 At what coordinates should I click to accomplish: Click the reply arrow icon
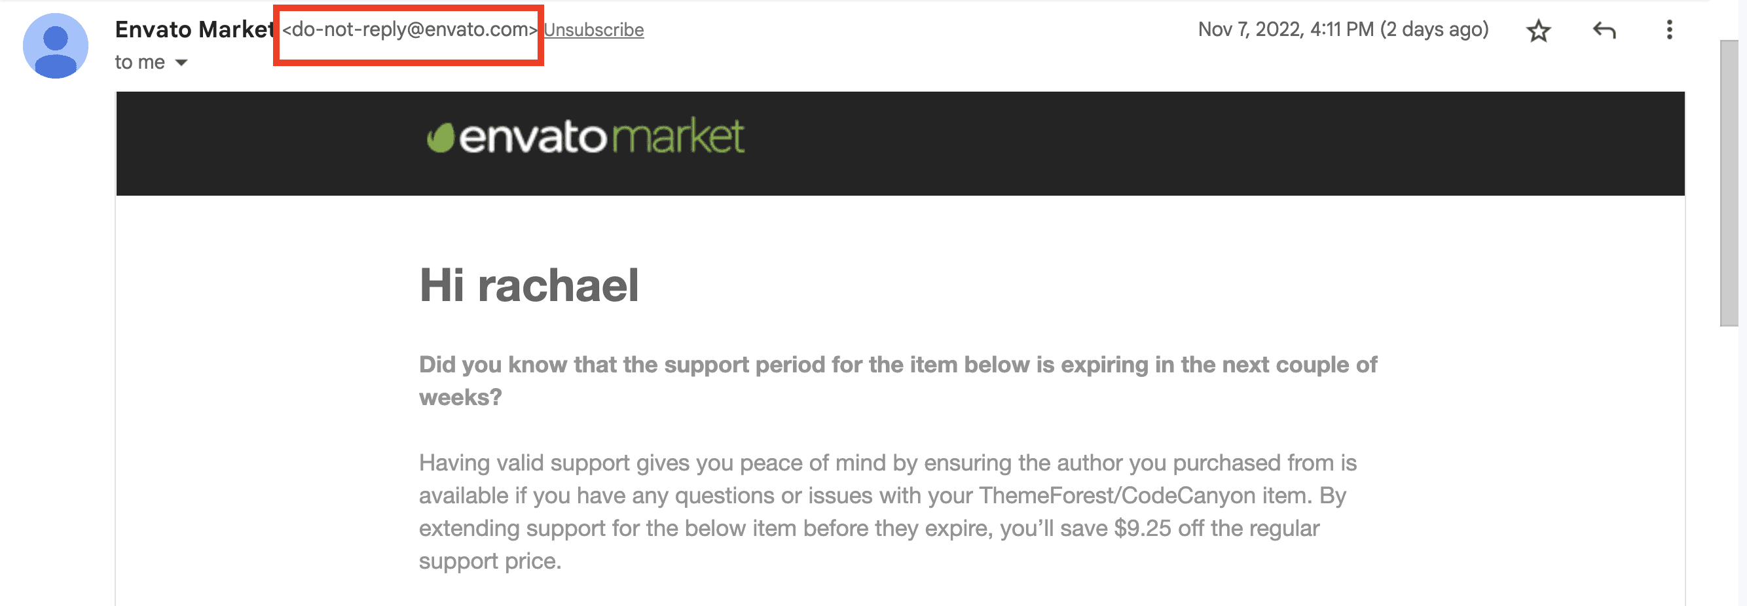tap(1604, 31)
